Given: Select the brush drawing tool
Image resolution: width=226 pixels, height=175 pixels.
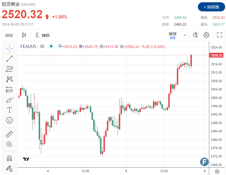Looking at the screenshot, I should [x=9, y=100].
